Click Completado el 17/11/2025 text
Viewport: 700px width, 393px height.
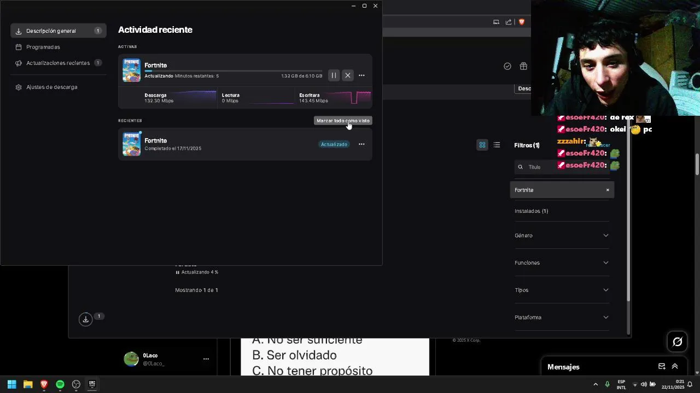tap(173, 148)
